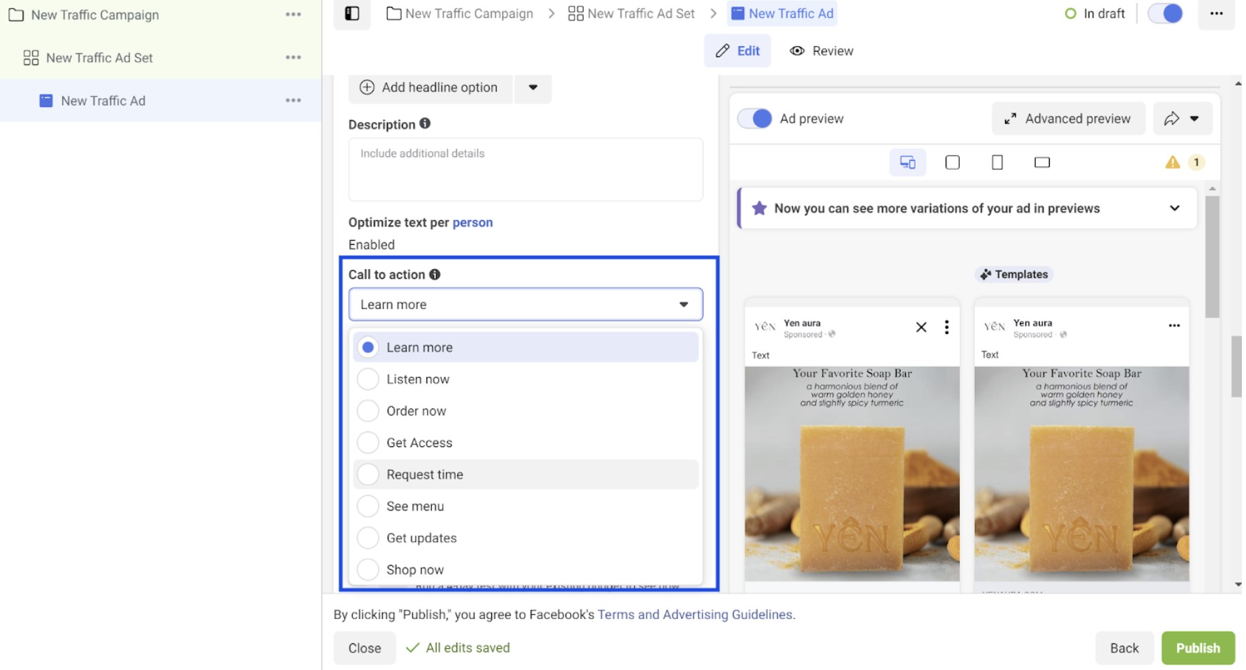Toggle the In draft switch
The image size is (1246, 670).
1165,13
